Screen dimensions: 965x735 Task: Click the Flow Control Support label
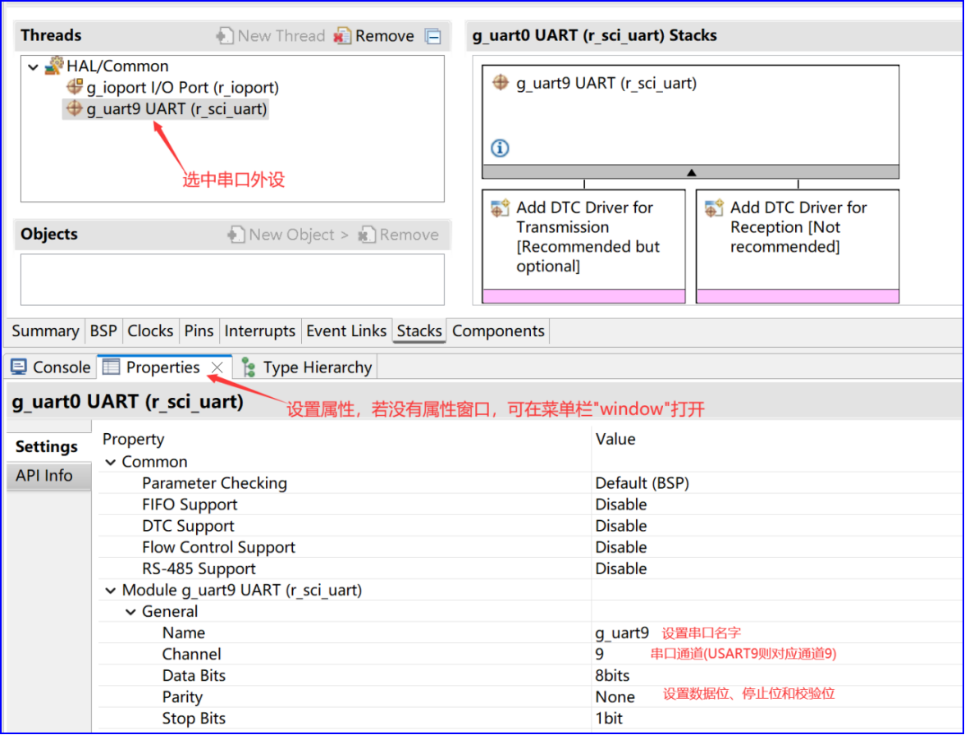[x=218, y=547]
